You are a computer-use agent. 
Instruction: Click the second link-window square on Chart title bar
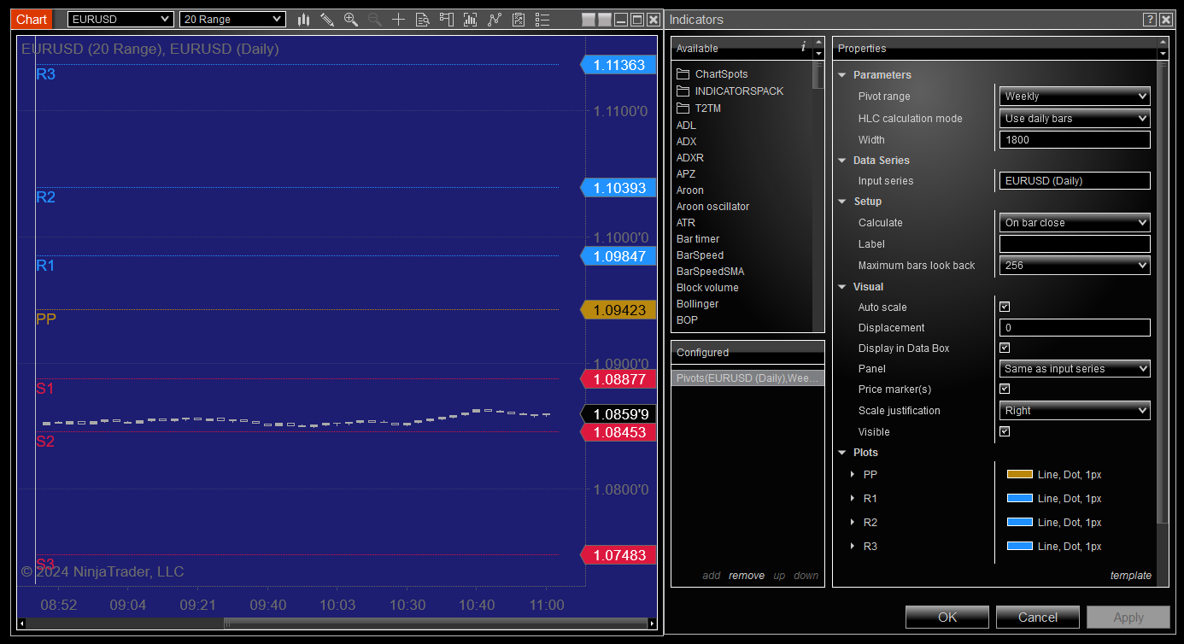pyautogui.click(x=605, y=20)
